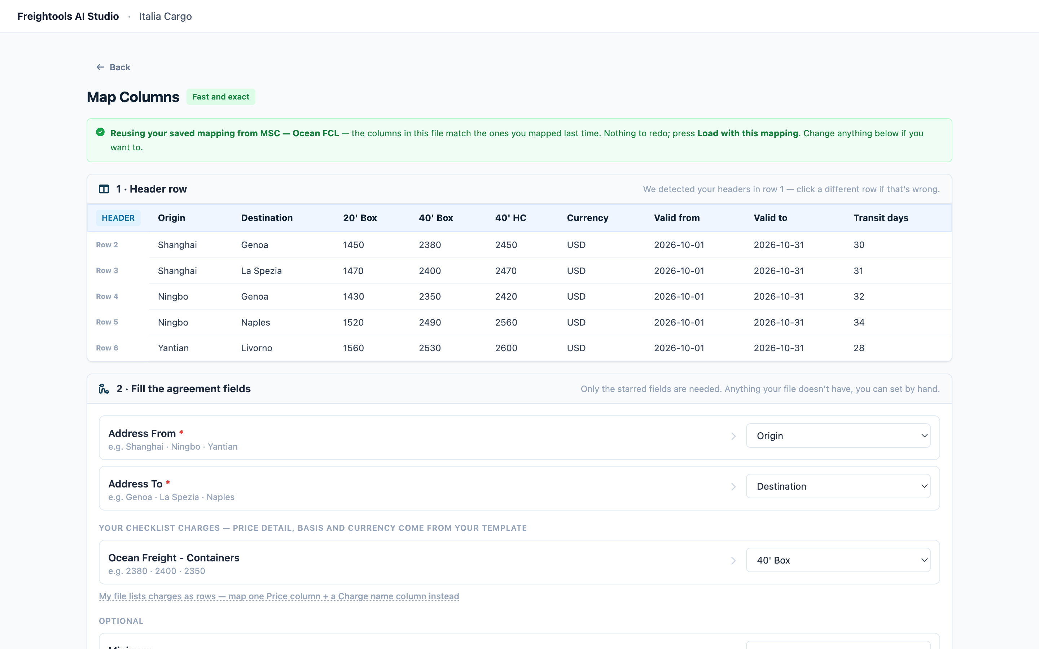Click the agreement fields route icon
The height and width of the screenshot is (649, 1039).
point(104,389)
